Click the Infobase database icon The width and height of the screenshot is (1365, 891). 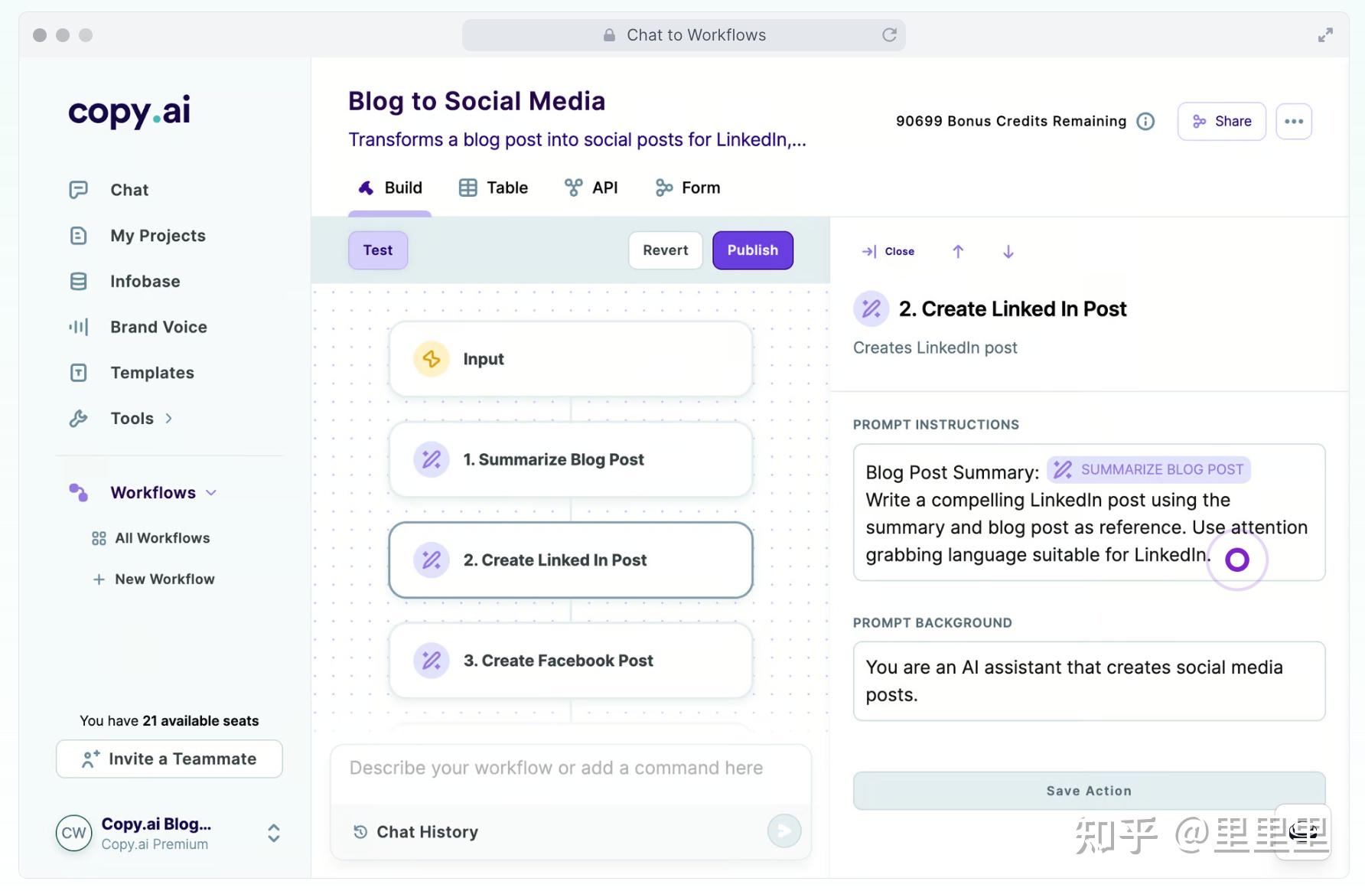[x=78, y=282]
